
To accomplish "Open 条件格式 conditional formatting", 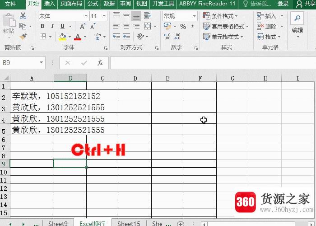I will pos(220,16).
